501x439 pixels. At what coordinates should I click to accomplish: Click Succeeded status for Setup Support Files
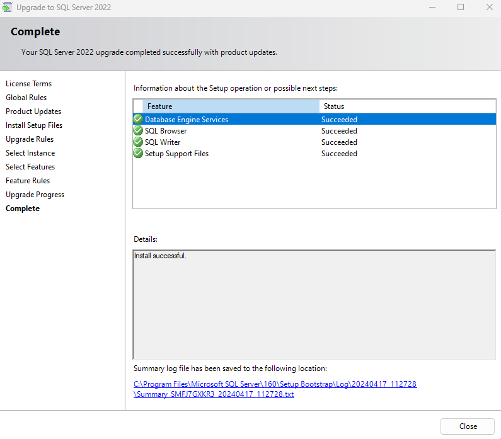[x=339, y=154]
